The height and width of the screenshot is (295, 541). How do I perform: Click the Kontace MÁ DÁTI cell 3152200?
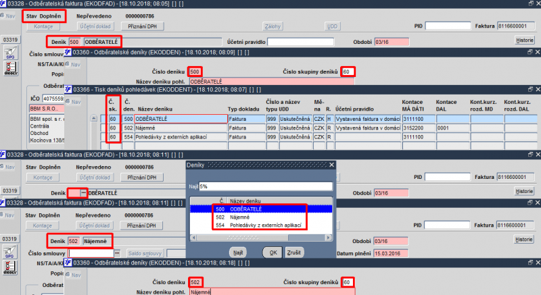tap(418, 128)
